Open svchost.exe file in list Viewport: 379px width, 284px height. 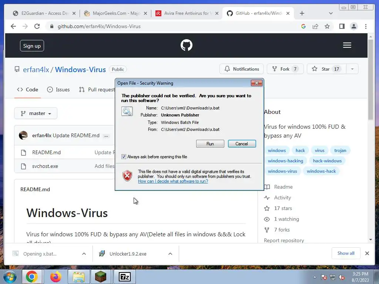click(45, 166)
